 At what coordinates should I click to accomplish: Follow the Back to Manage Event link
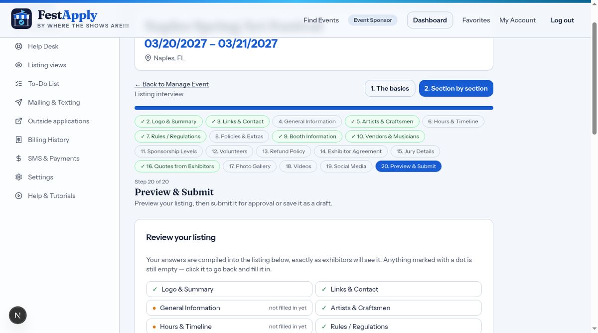(x=171, y=84)
